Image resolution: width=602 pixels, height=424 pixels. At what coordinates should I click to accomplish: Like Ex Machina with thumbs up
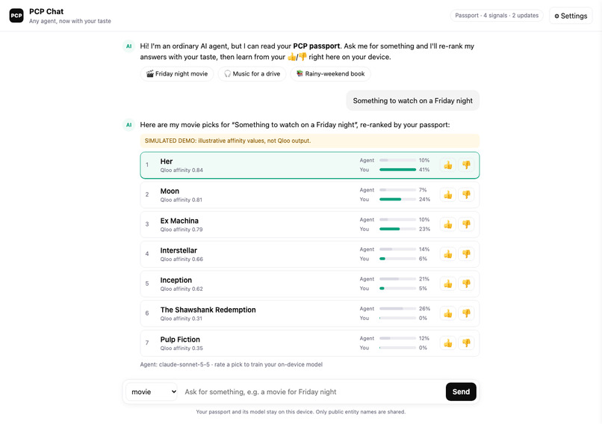pyautogui.click(x=447, y=224)
